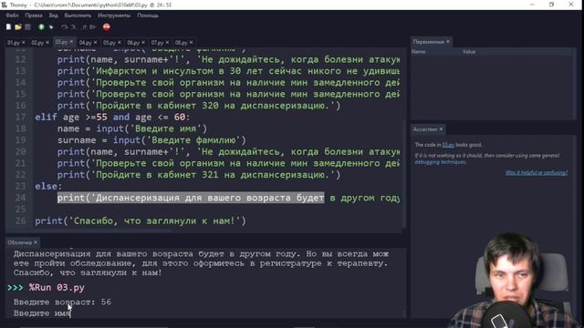Image resolution: width=584 pixels, height=328 pixels.
Task: Click the 'elif age >=55' line 17
Action: [112, 118]
